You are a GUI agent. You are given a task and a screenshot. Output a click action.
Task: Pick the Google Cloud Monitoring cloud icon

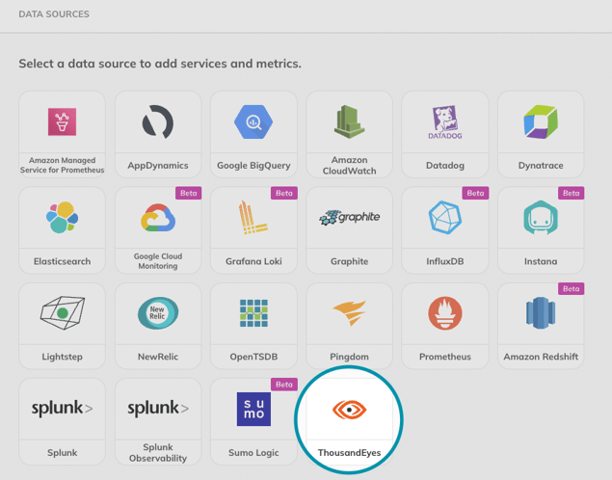158,218
